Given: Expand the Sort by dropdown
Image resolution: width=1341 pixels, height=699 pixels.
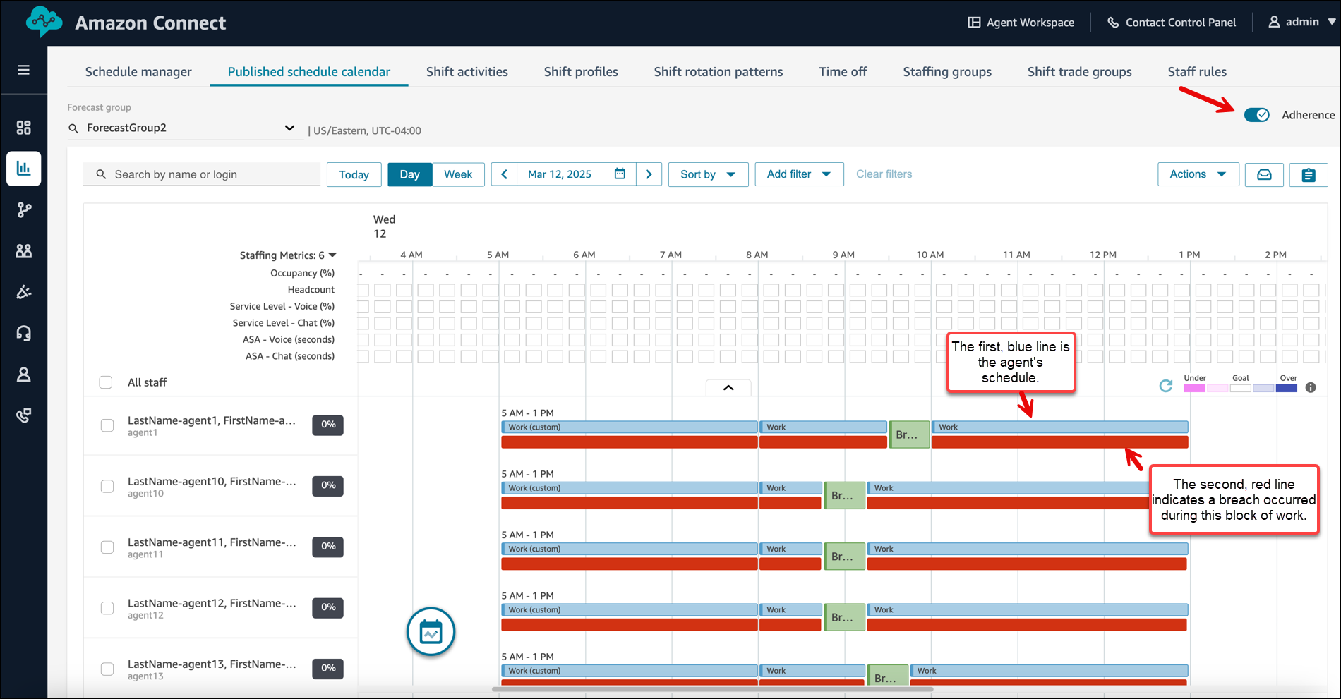Looking at the screenshot, I should [x=708, y=174].
